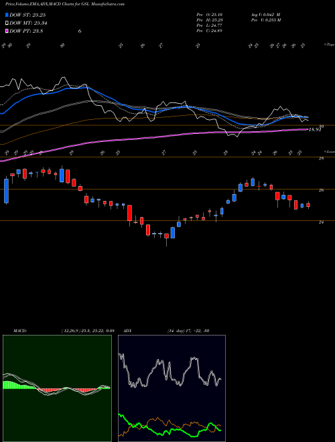Viewport: 335px width, 442px height.
Task: Click the Pre L: 24.77 value
Action: coord(210,25)
